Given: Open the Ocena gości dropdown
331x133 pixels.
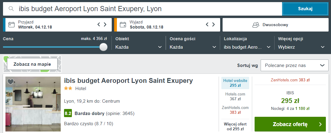Looking at the screenshot, I should (193, 47).
